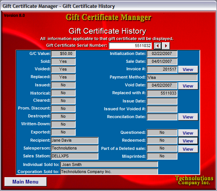Click the Gift Certificate Manager title banner
This screenshot has width=217, height=191.
pos(108,18)
